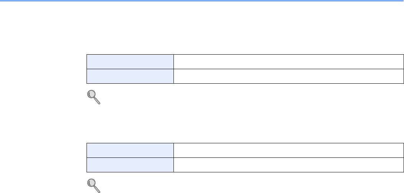The width and height of the screenshot is (404, 193).
Task: Click blank note area right of lower magnifier
Action: tap(230, 186)
